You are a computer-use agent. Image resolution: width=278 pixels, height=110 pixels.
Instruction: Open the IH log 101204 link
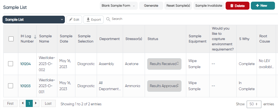tap(25, 64)
